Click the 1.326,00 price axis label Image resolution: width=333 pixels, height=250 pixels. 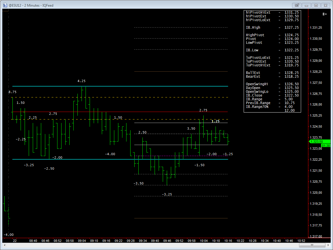tap(316, 104)
